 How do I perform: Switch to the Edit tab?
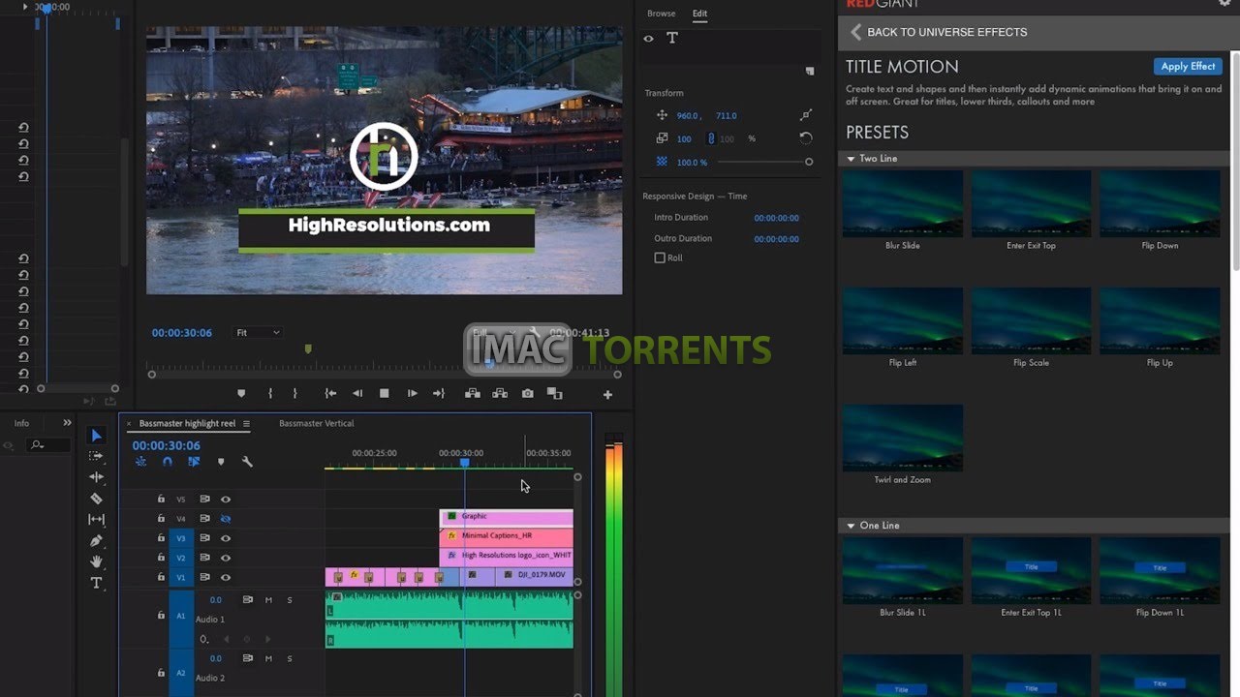coord(699,14)
